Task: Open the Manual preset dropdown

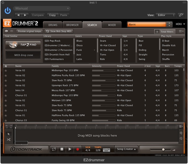Action: point(42,8)
